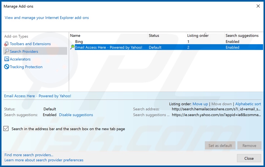
Task: Toggle search in address bar checkbox
Action: click(x=6, y=129)
